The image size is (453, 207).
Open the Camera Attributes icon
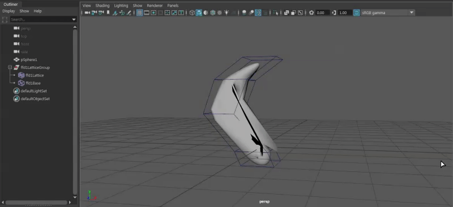pyautogui.click(x=101, y=12)
